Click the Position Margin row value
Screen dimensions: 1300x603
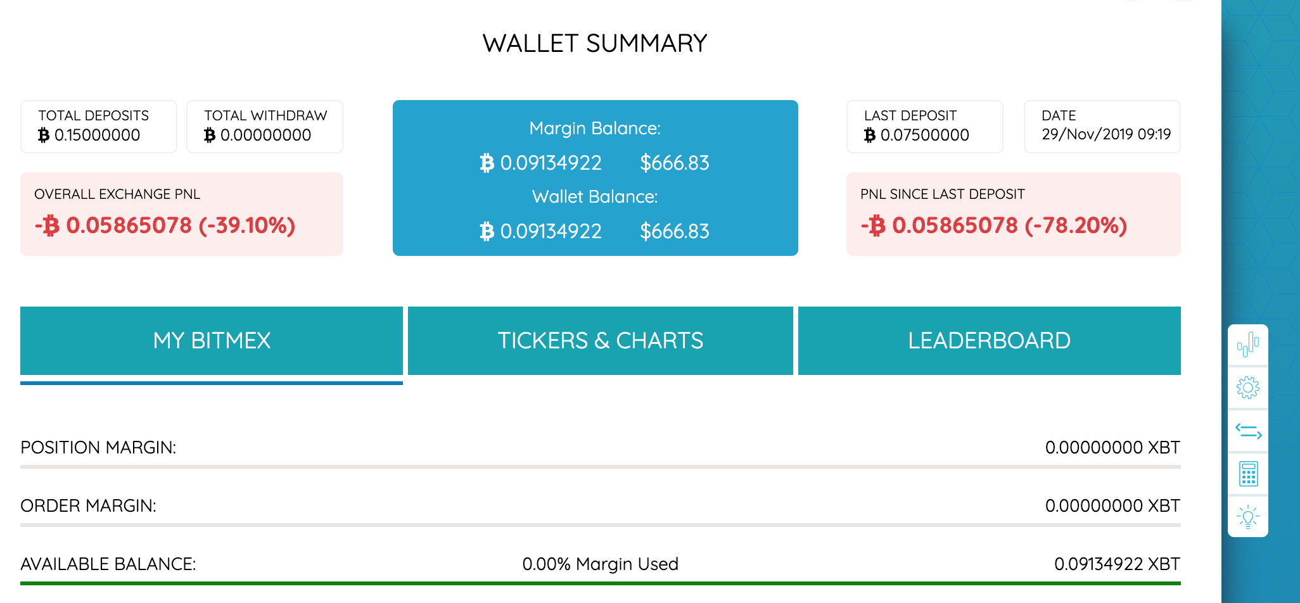pos(1112,448)
